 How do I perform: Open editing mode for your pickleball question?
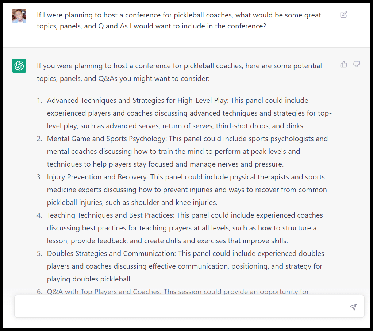coord(343,15)
